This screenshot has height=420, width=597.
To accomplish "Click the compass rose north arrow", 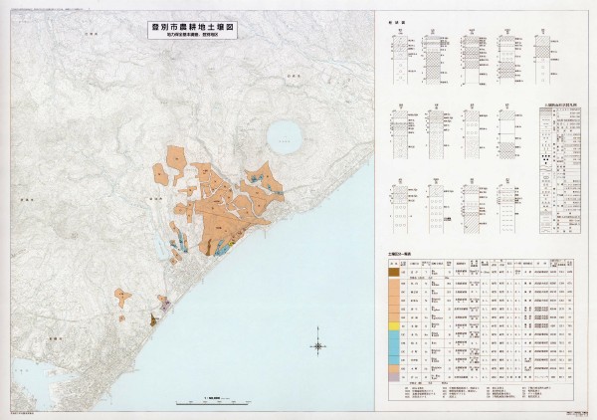I will point(318,346).
